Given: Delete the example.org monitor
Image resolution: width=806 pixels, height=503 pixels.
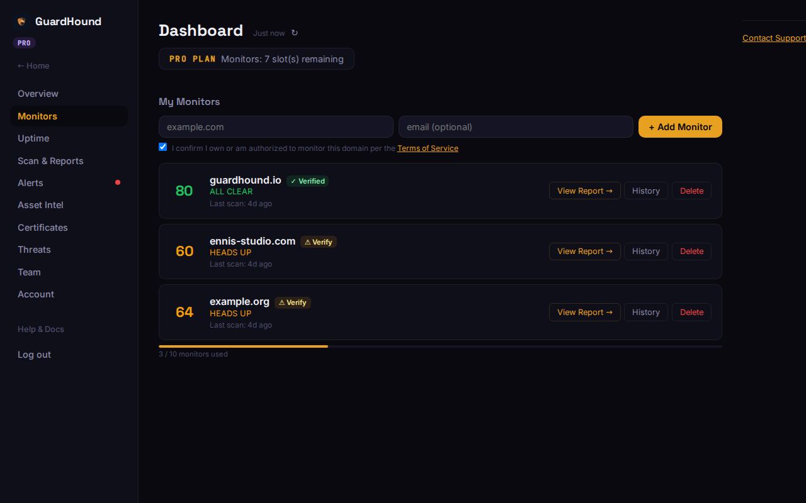Looking at the screenshot, I should coord(691,312).
